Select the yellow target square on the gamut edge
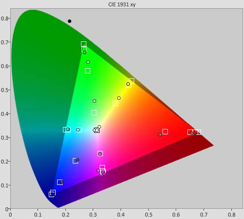This screenshot has width=244, height=219. point(131,81)
